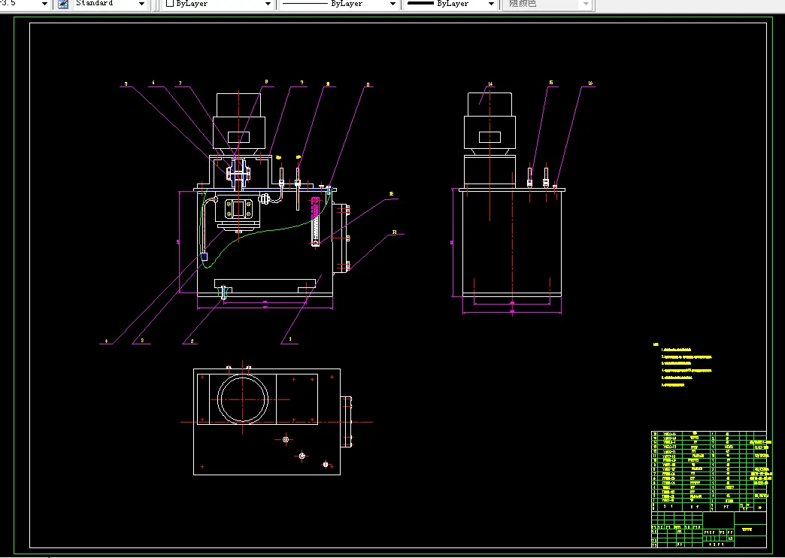The image size is (785, 558).
Task: Select balloon number 4 label
Action: [106, 341]
